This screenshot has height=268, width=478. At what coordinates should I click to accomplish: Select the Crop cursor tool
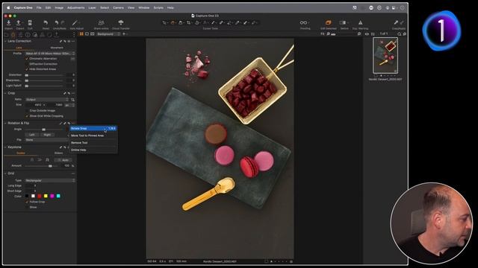[x=189, y=23]
